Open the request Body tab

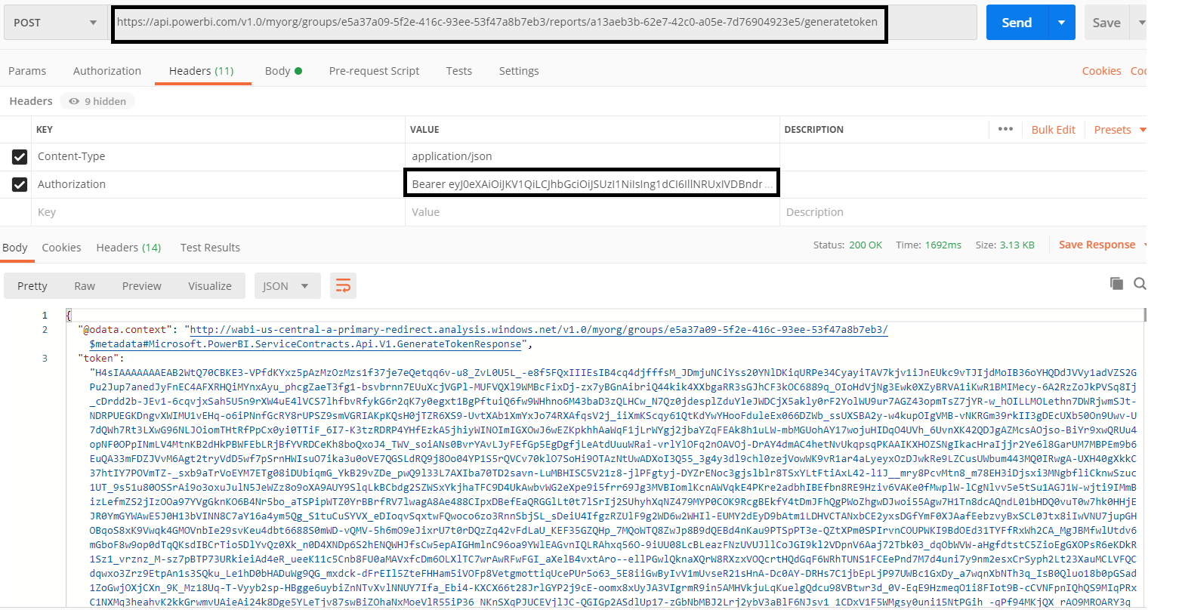283,71
